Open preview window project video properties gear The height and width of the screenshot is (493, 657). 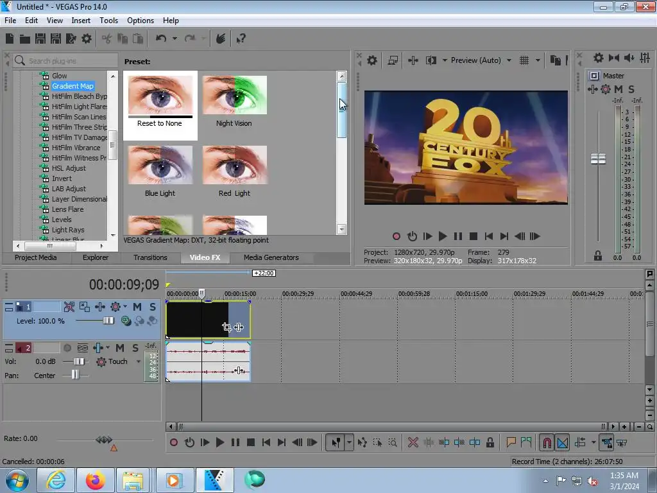pyautogui.click(x=371, y=60)
